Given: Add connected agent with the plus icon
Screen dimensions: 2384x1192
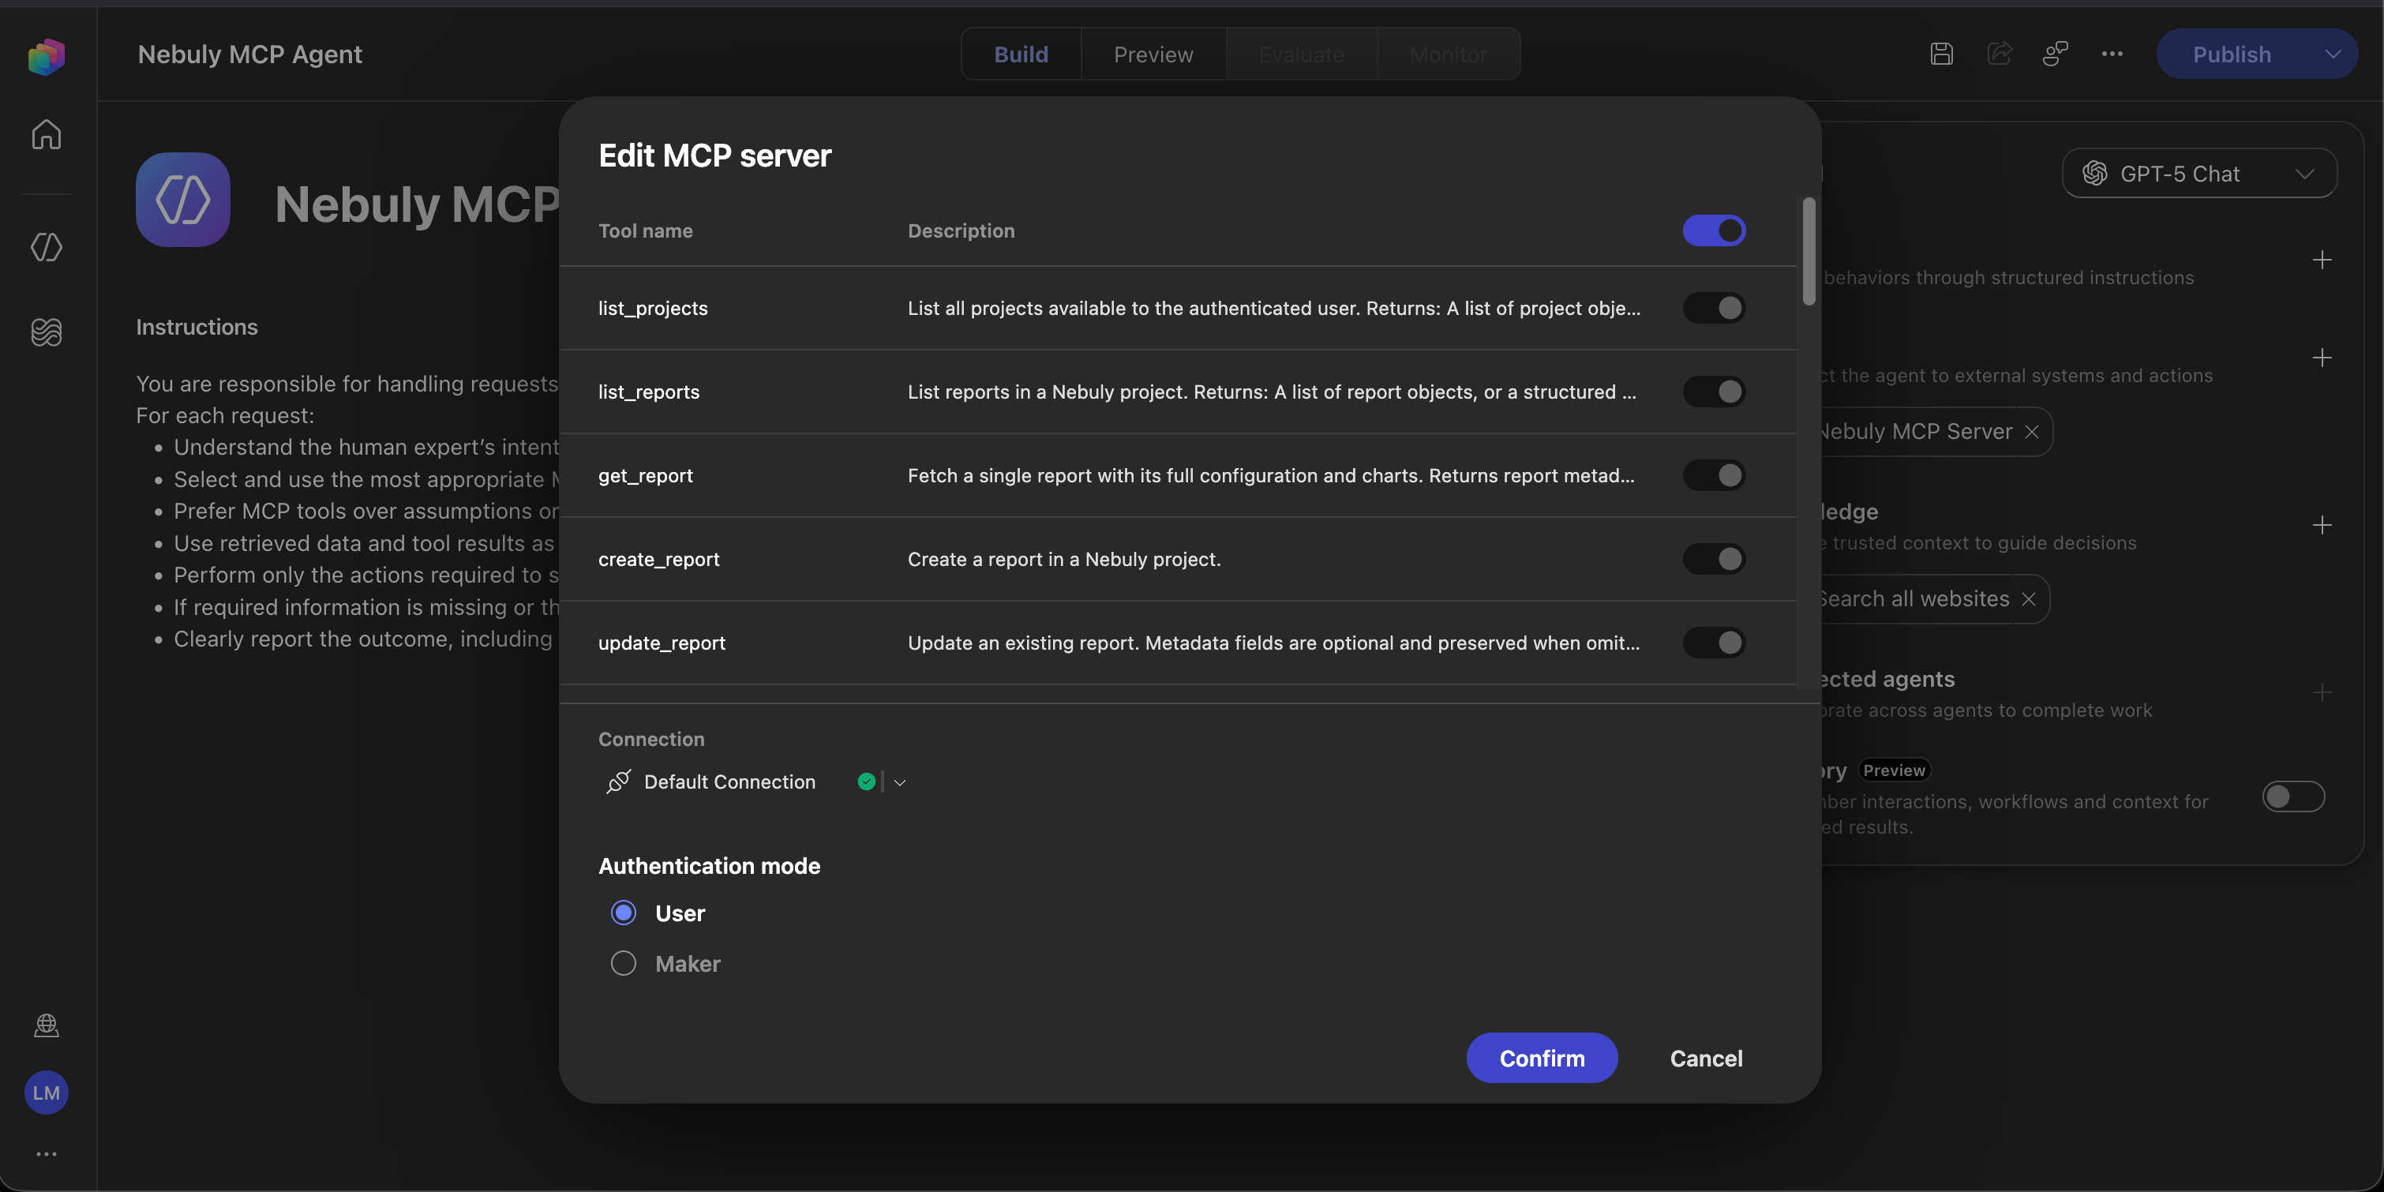Looking at the screenshot, I should [x=2322, y=692].
